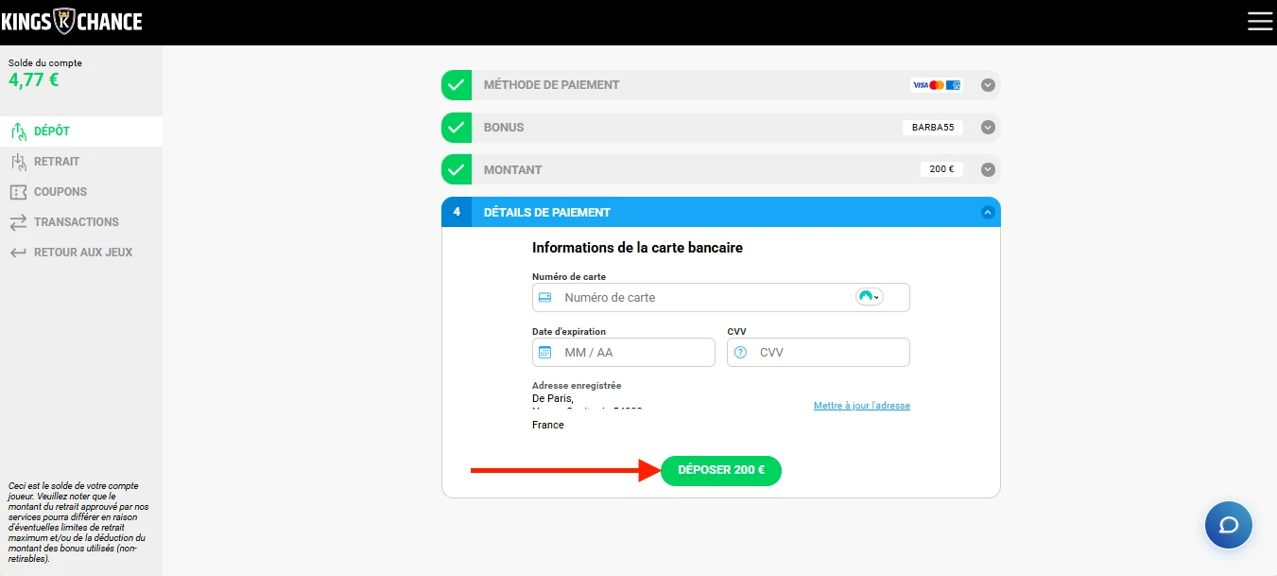The height and width of the screenshot is (576, 1277).
Task: Select Coupons in the sidebar
Action: coord(60,192)
